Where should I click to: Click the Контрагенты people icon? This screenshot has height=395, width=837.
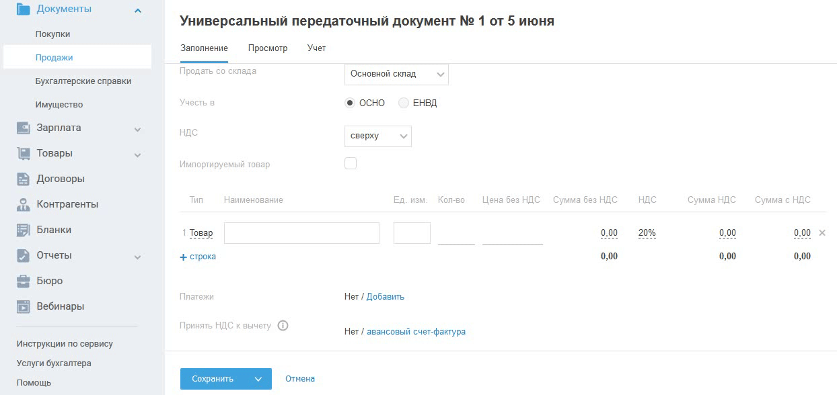(x=24, y=204)
